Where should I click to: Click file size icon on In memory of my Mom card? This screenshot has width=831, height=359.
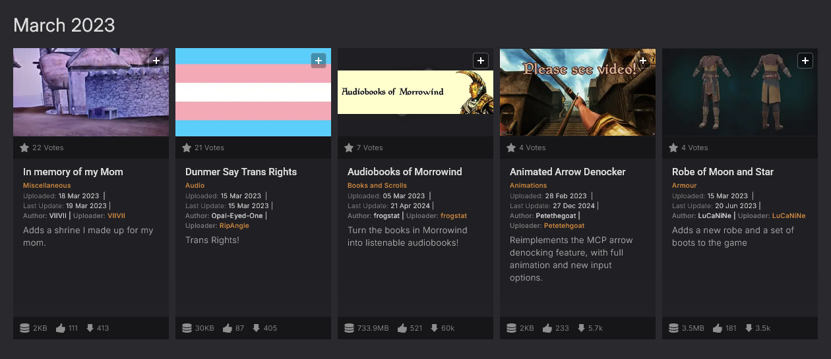pos(24,327)
